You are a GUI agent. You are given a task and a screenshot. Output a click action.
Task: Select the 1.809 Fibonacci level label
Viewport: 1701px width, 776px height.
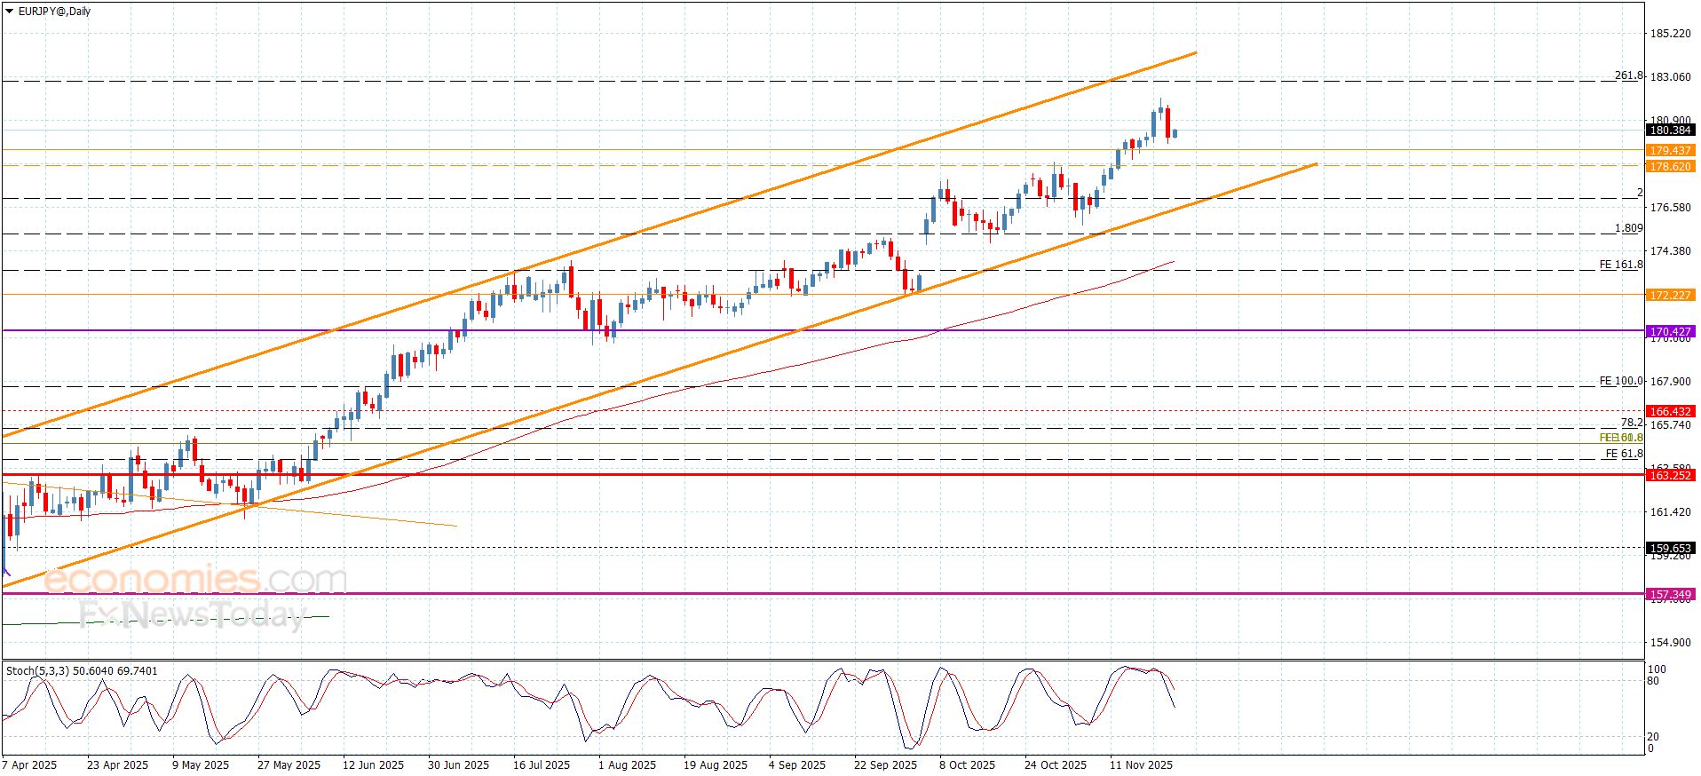click(1628, 228)
